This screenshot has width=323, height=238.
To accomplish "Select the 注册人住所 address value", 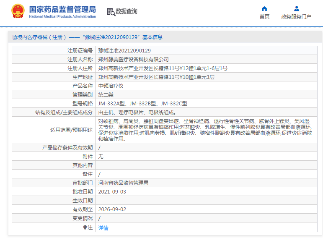I will 163,68.
